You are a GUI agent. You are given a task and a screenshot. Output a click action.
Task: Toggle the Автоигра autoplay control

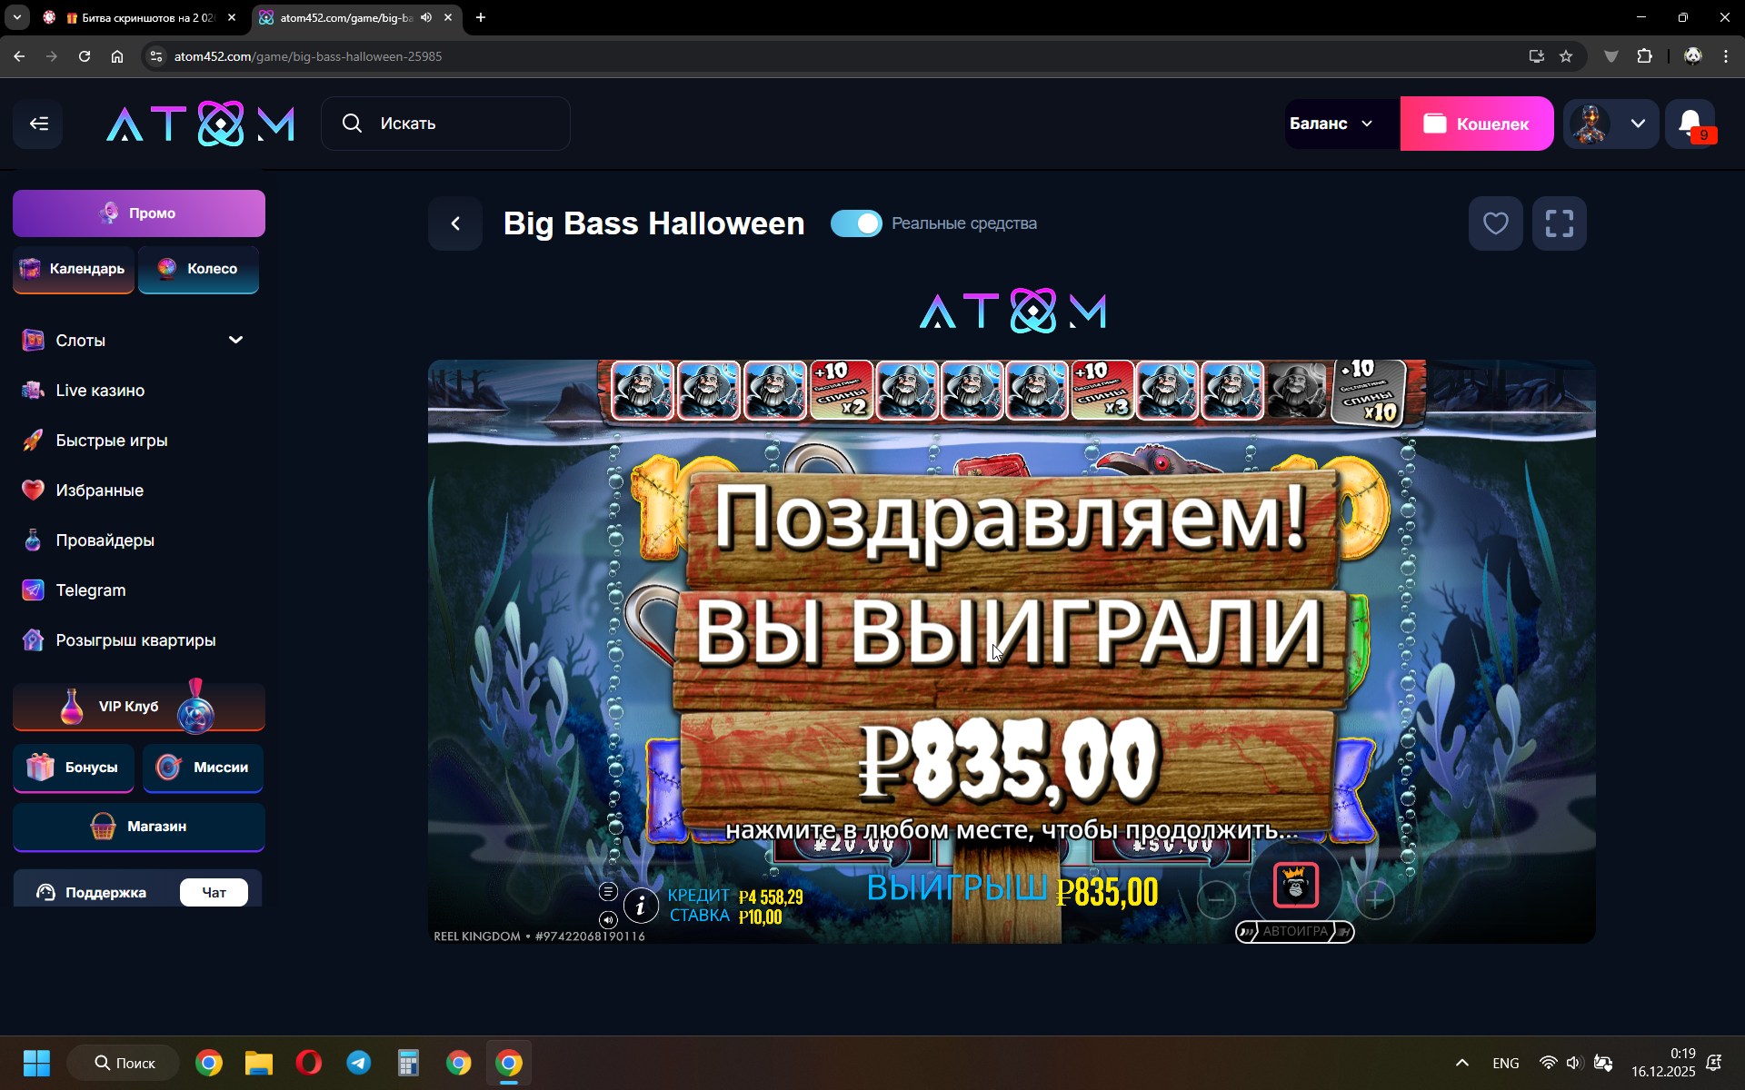[1294, 932]
